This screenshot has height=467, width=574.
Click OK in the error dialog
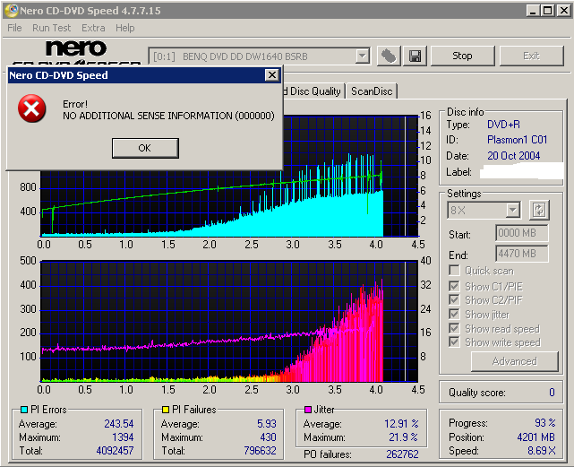click(145, 148)
